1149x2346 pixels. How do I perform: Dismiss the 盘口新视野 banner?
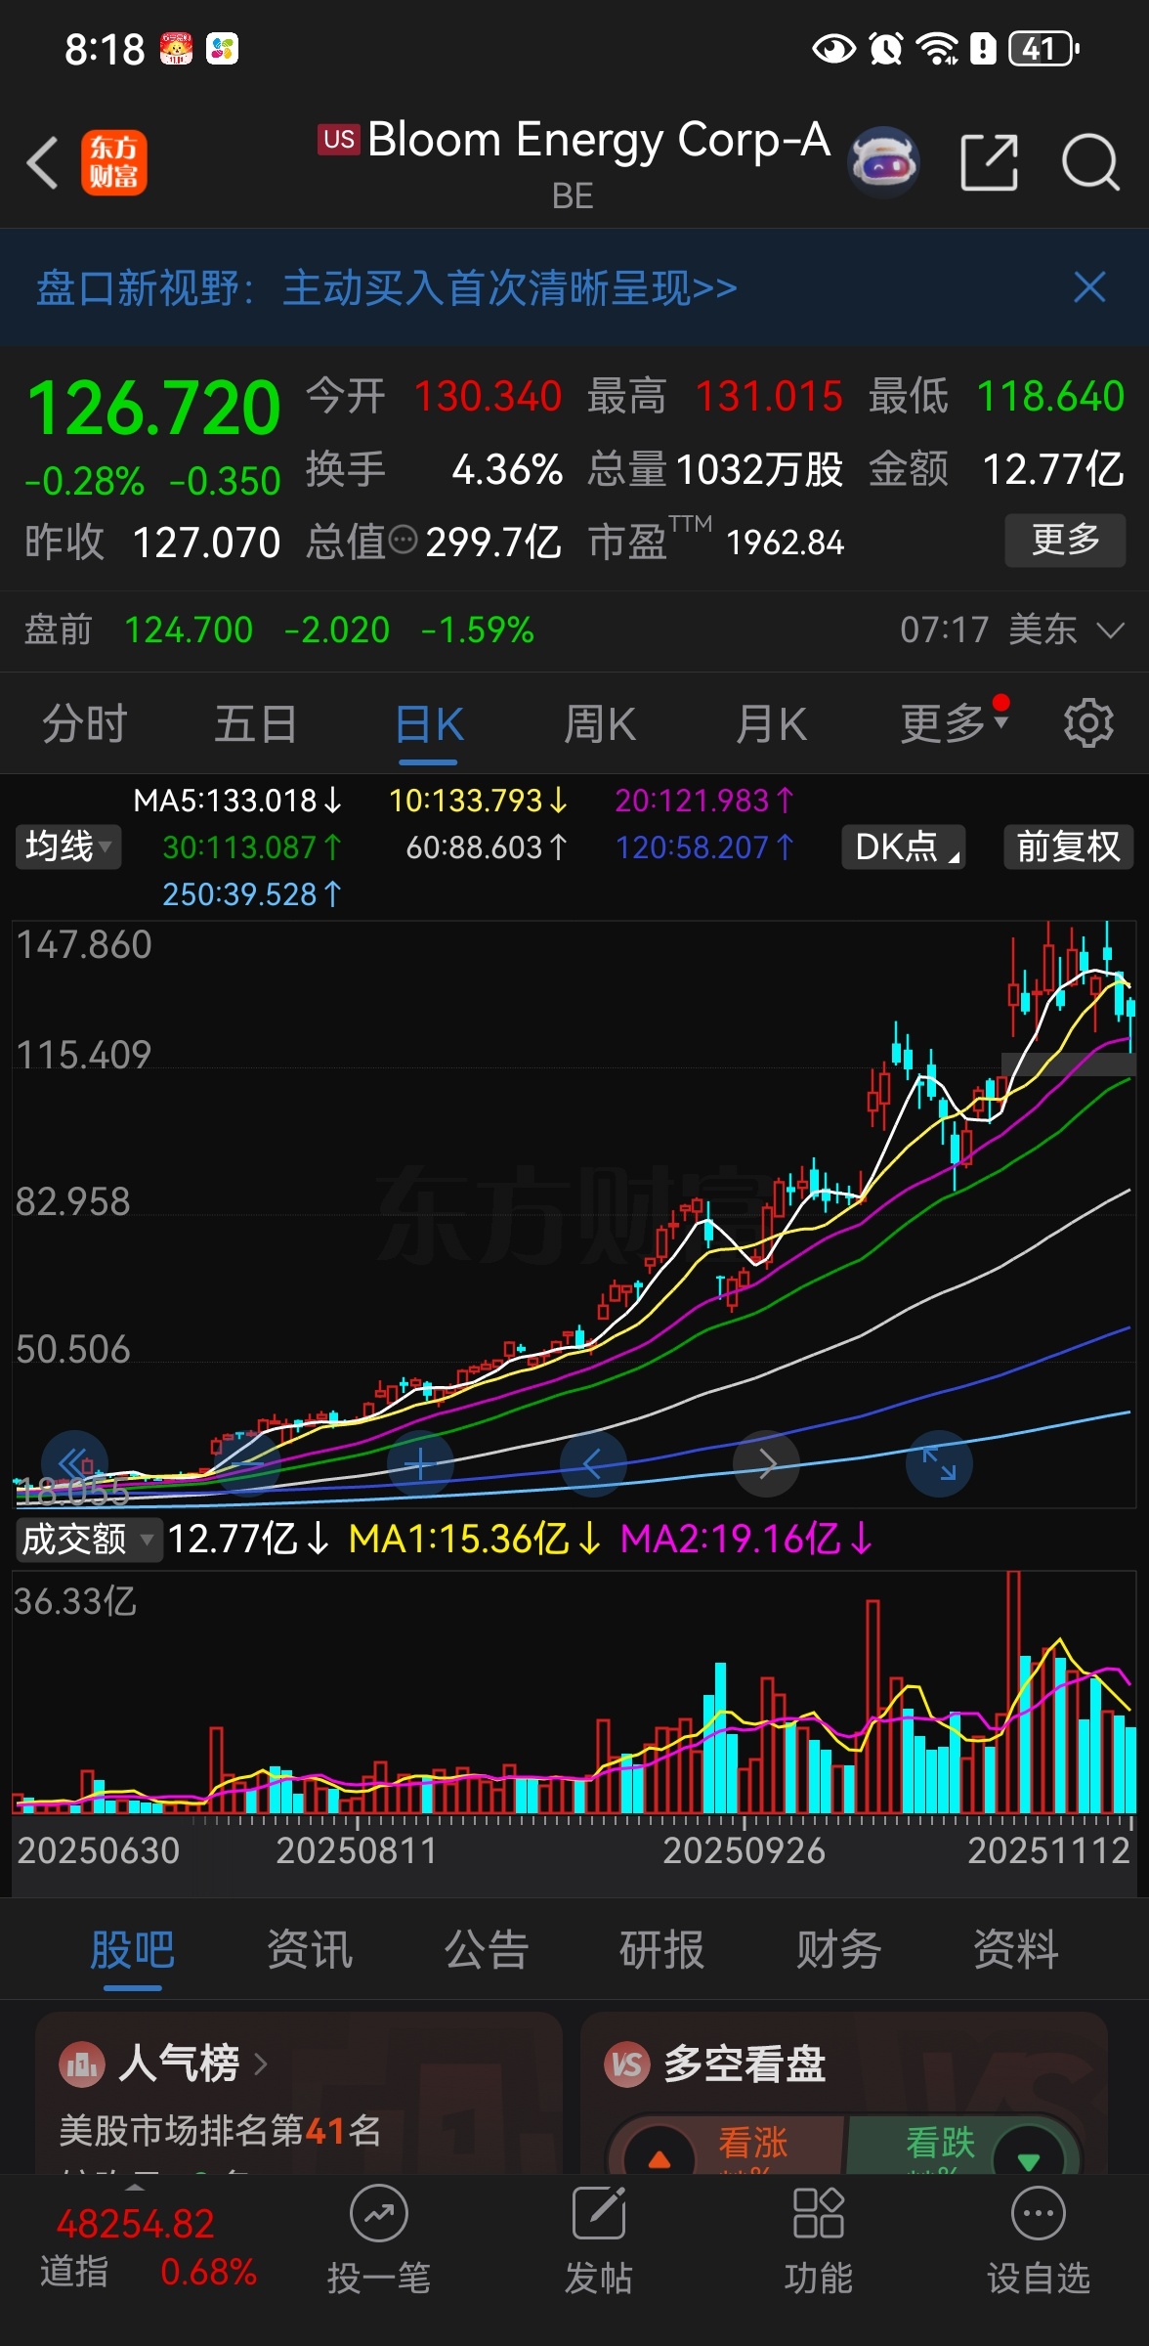pos(1089,287)
